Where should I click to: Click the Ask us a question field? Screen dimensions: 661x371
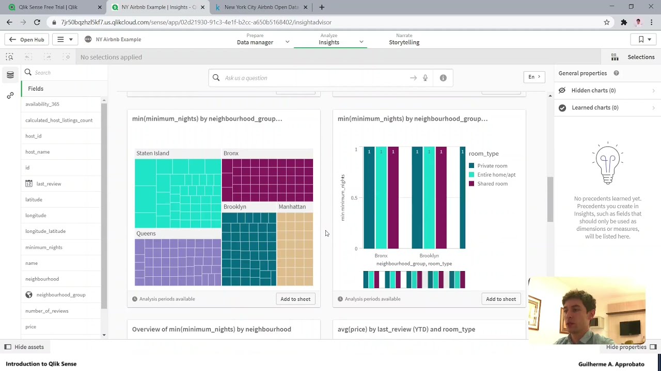pos(315,78)
